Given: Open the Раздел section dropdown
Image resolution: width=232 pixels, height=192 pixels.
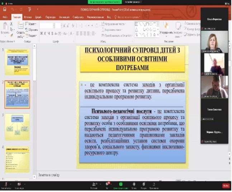Looking at the screenshot, I should click(33, 35).
